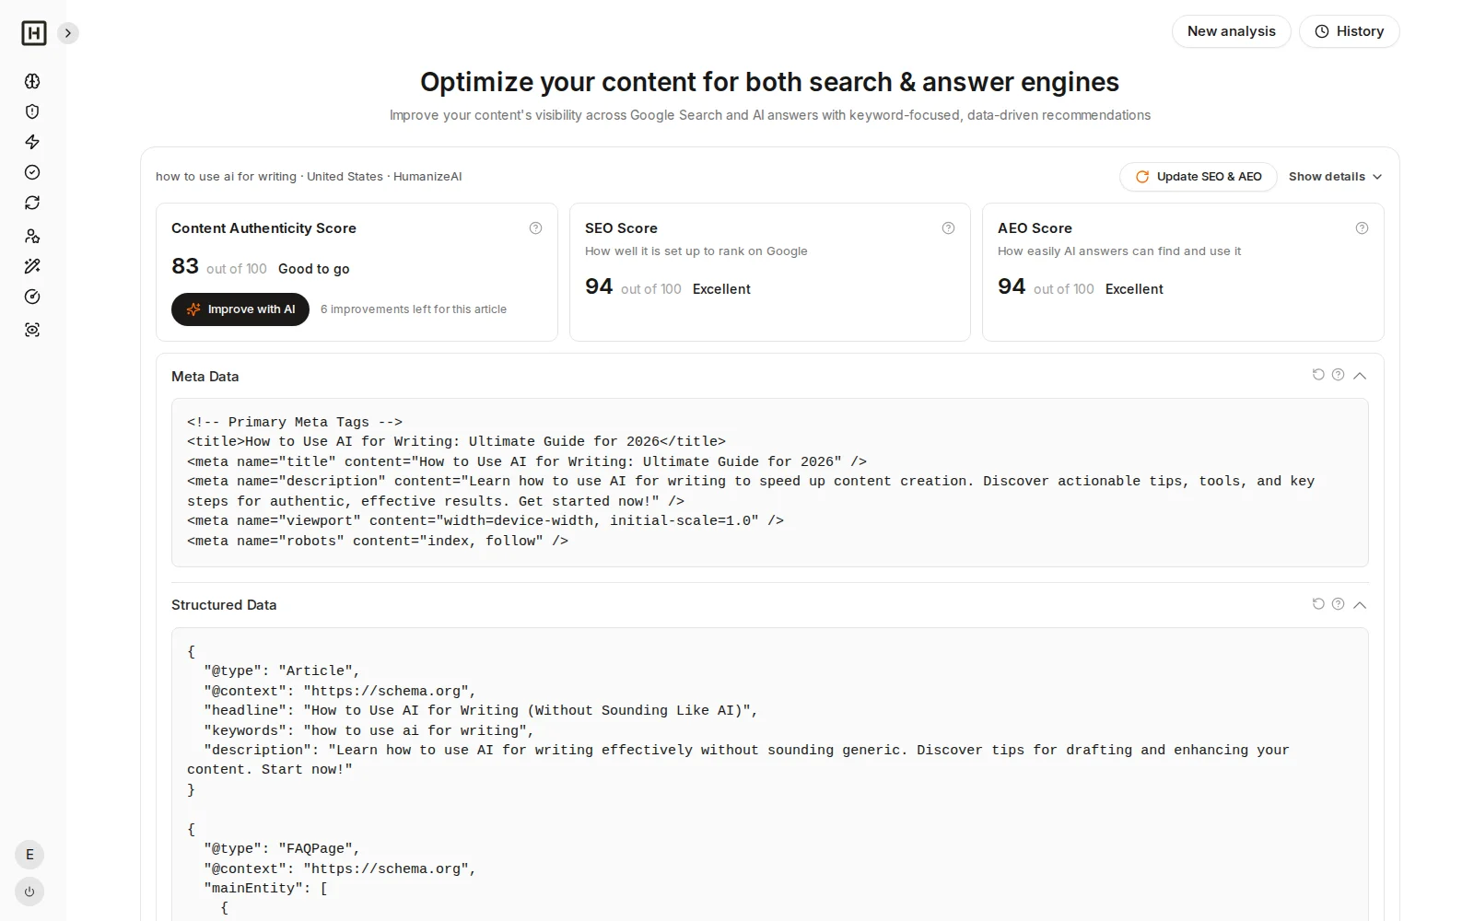Open the brain icon in the sidebar
Image resolution: width=1474 pixels, height=921 pixels.
[32, 81]
